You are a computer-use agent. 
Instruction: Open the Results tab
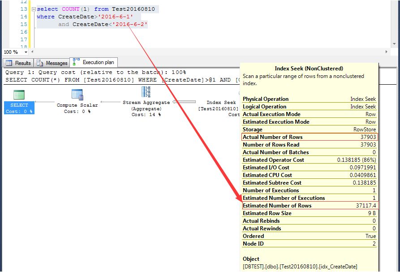coord(18,63)
